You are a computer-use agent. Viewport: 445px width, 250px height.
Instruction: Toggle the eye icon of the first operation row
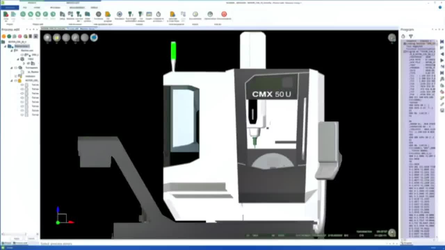pyautogui.click(x=22, y=85)
